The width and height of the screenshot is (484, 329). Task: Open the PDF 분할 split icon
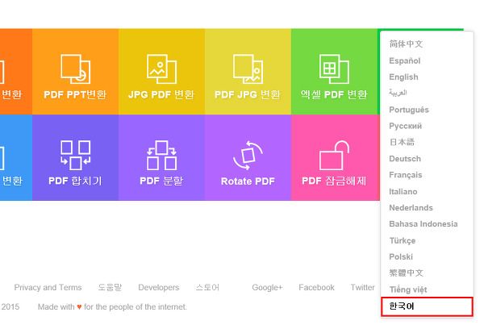pos(161,155)
